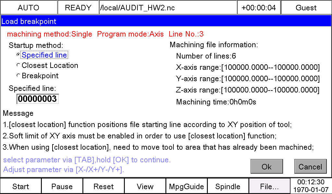
Task: Open the Spindle softkey menu
Action: tap(228, 186)
